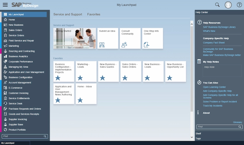
Task: Click the Product Portfolio icon
Action: click(x=5, y=130)
